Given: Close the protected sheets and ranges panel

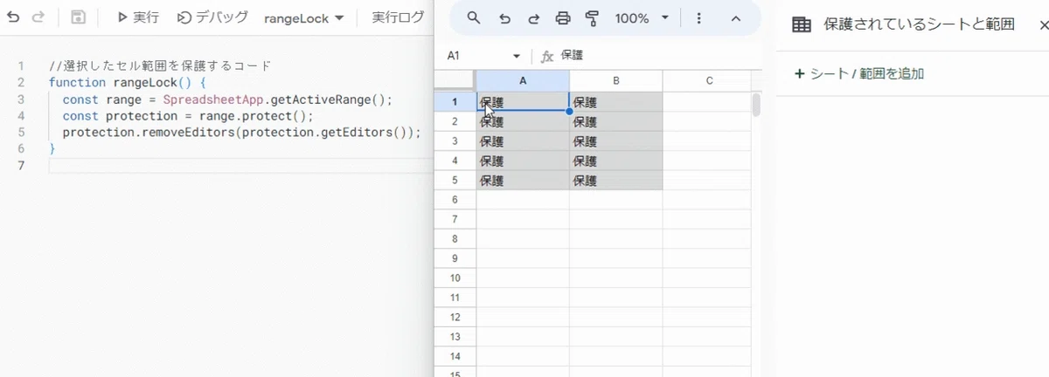Looking at the screenshot, I should 1043,24.
